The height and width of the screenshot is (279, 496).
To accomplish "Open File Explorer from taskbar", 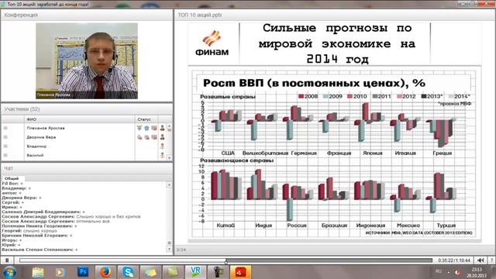I will pos(38,272).
